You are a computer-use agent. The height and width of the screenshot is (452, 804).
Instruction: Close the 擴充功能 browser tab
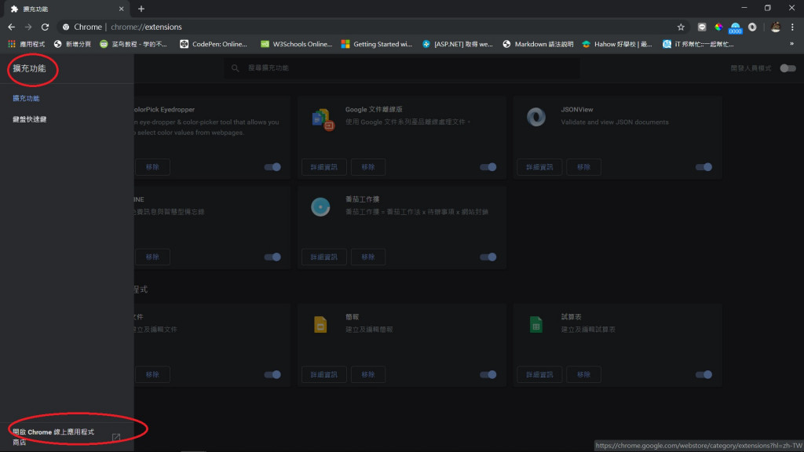pyautogui.click(x=122, y=9)
